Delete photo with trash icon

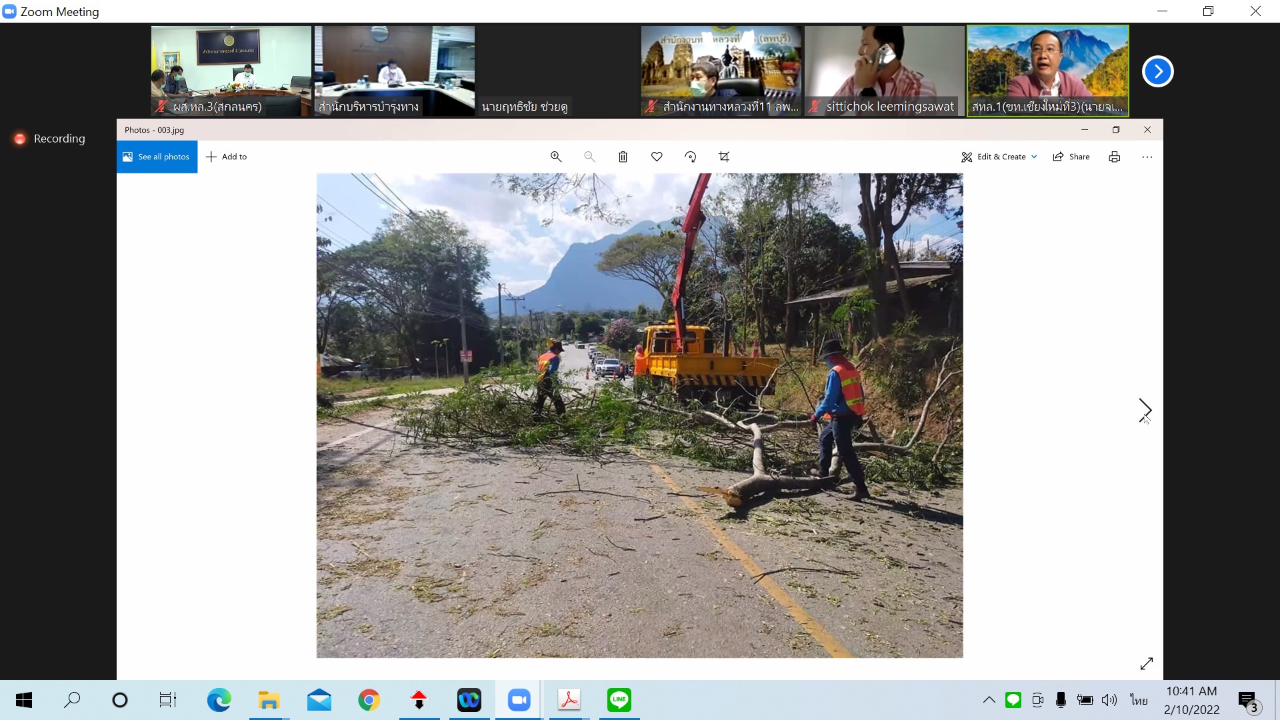pos(623,157)
